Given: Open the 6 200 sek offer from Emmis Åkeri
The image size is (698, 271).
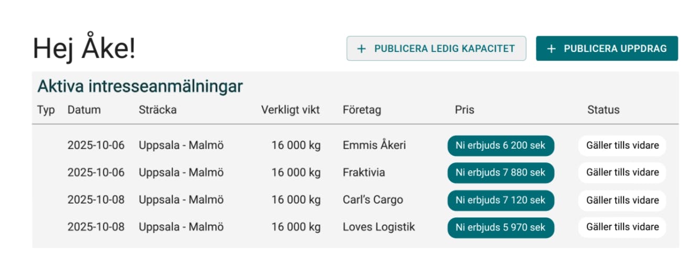Looking at the screenshot, I should [501, 145].
